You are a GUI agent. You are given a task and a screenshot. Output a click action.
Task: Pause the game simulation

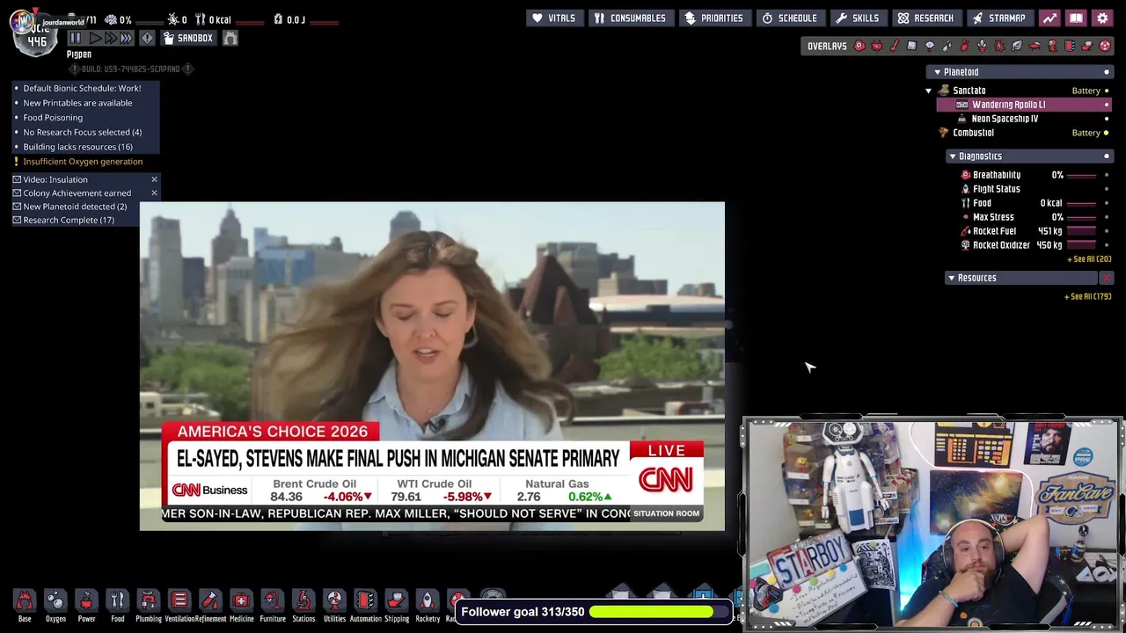(x=75, y=38)
